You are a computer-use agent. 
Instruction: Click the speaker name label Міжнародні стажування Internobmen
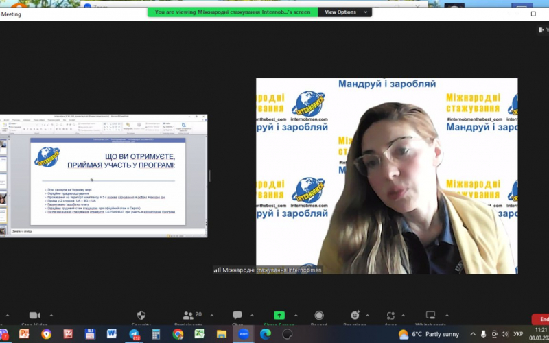click(268, 270)
